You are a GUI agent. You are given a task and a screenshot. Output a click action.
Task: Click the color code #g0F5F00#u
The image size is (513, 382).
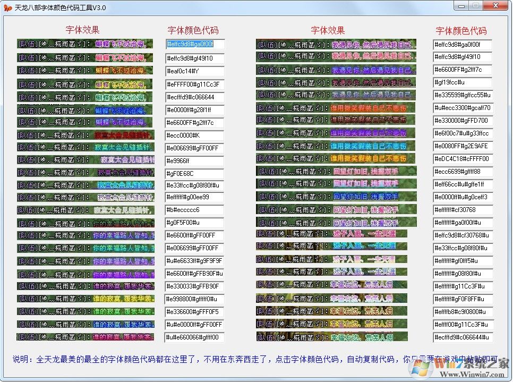point(194,223)
